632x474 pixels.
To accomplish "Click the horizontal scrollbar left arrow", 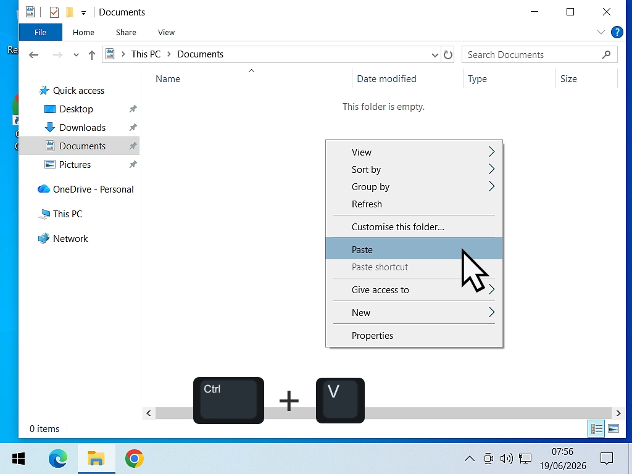I will click(x=149, y=413).
